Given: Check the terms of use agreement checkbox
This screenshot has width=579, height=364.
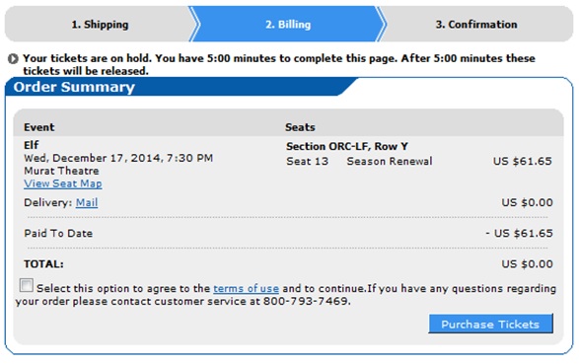Looking at the screenshot, I should (27, 285).
